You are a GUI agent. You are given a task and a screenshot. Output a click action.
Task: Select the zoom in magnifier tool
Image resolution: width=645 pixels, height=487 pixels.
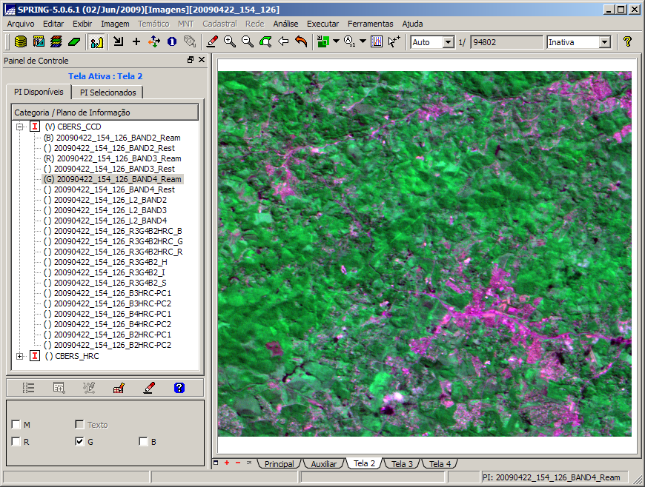point(230,42)
